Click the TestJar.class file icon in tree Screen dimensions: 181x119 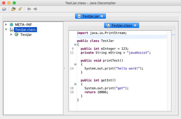(x=11, y=29)
